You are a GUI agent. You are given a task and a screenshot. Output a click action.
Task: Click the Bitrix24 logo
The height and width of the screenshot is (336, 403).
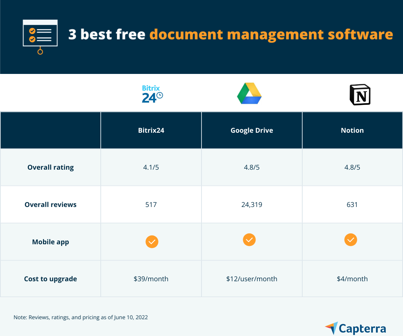pyautogui.click(x=152, y=94)
